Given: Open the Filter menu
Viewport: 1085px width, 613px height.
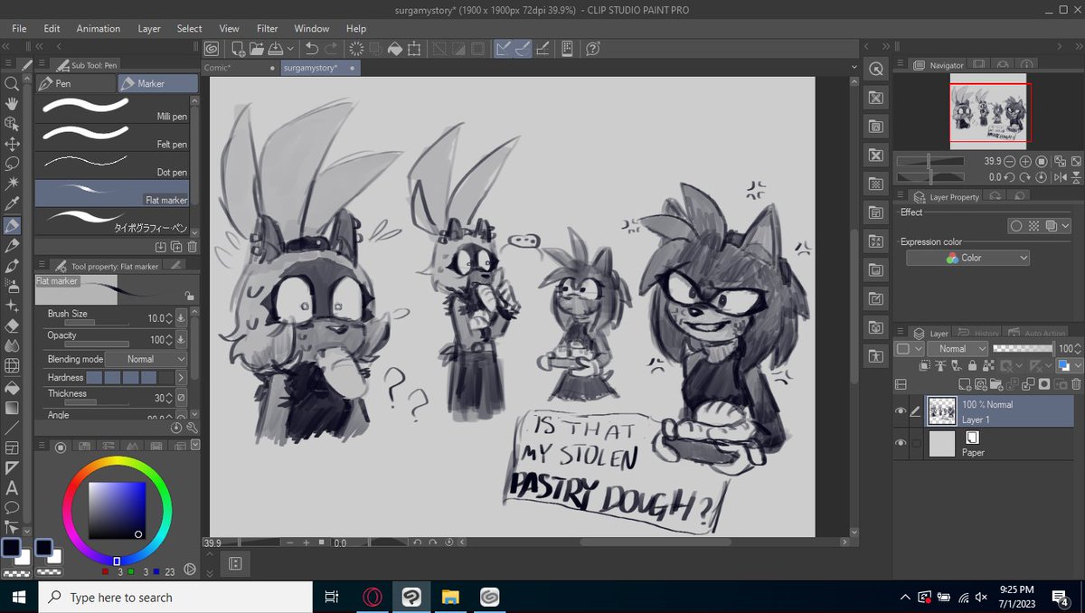Looking at the screenshot, I should pyautogui.click(x=267, y=28).
